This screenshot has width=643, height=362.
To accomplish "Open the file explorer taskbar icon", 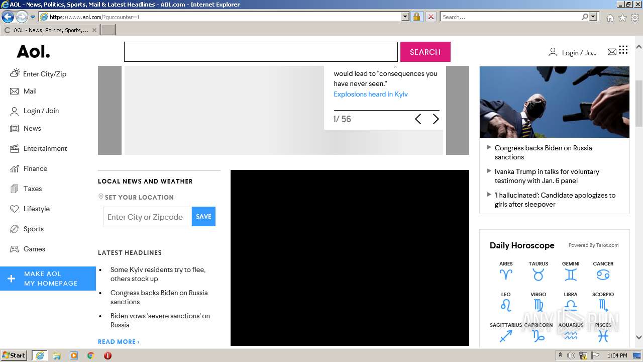I will [x=57, y=355].
